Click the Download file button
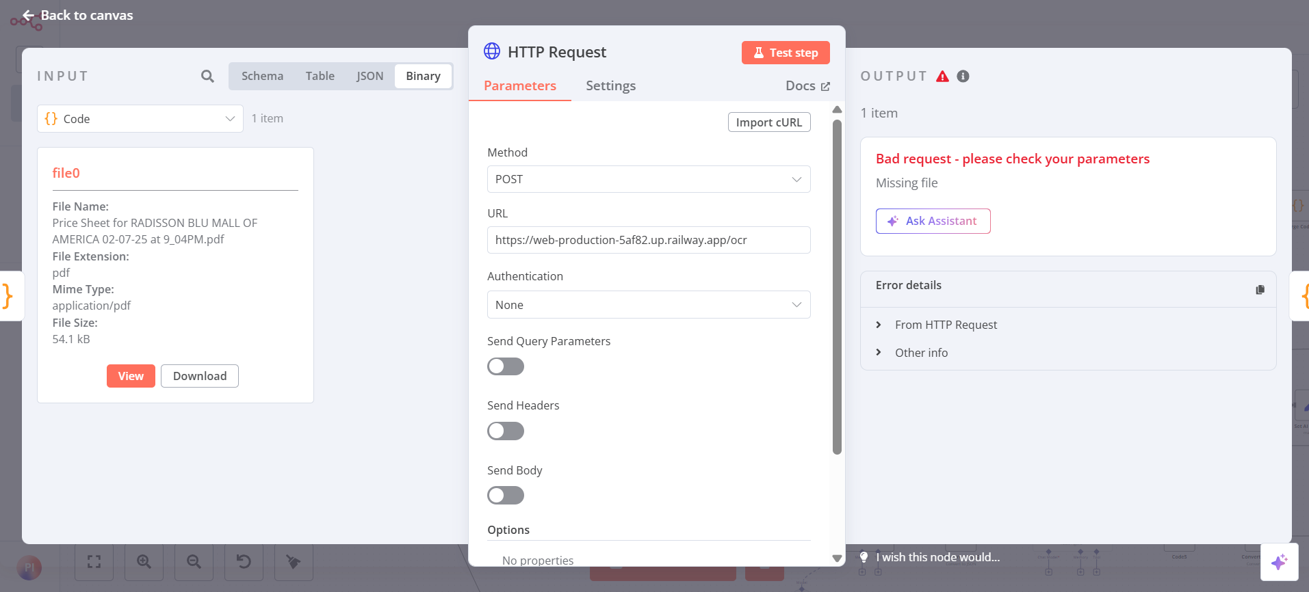 pos(200,376)
